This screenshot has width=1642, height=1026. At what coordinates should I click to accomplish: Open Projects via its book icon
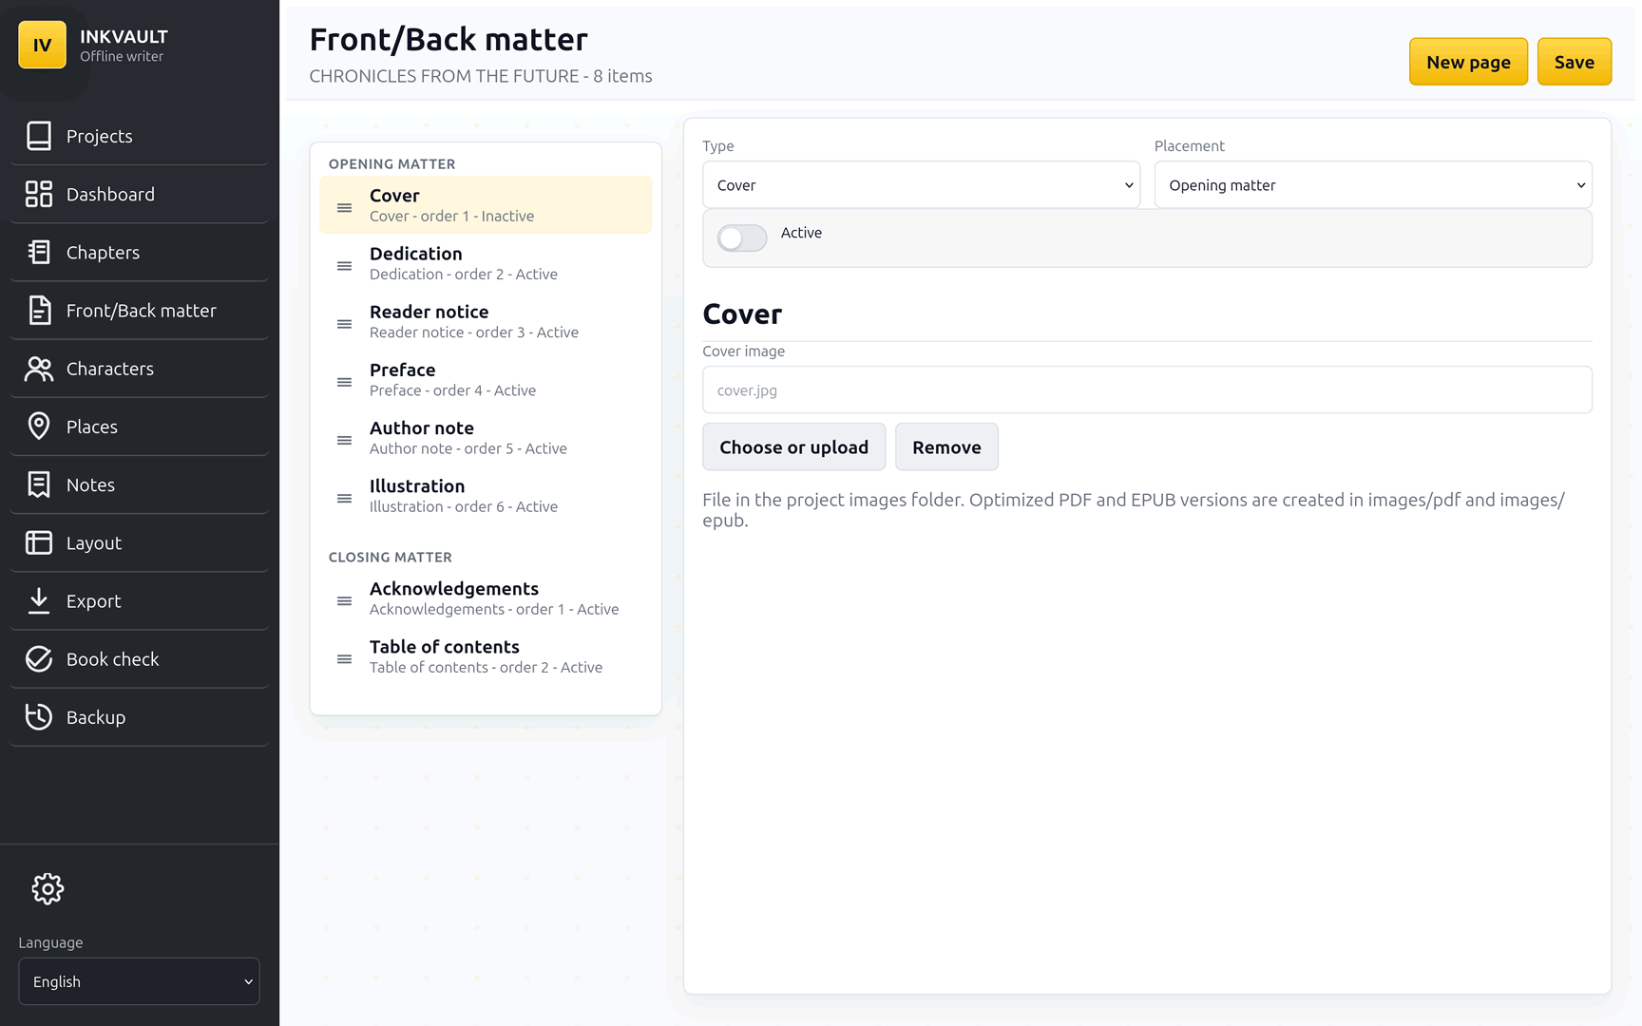tap(39, 136)
